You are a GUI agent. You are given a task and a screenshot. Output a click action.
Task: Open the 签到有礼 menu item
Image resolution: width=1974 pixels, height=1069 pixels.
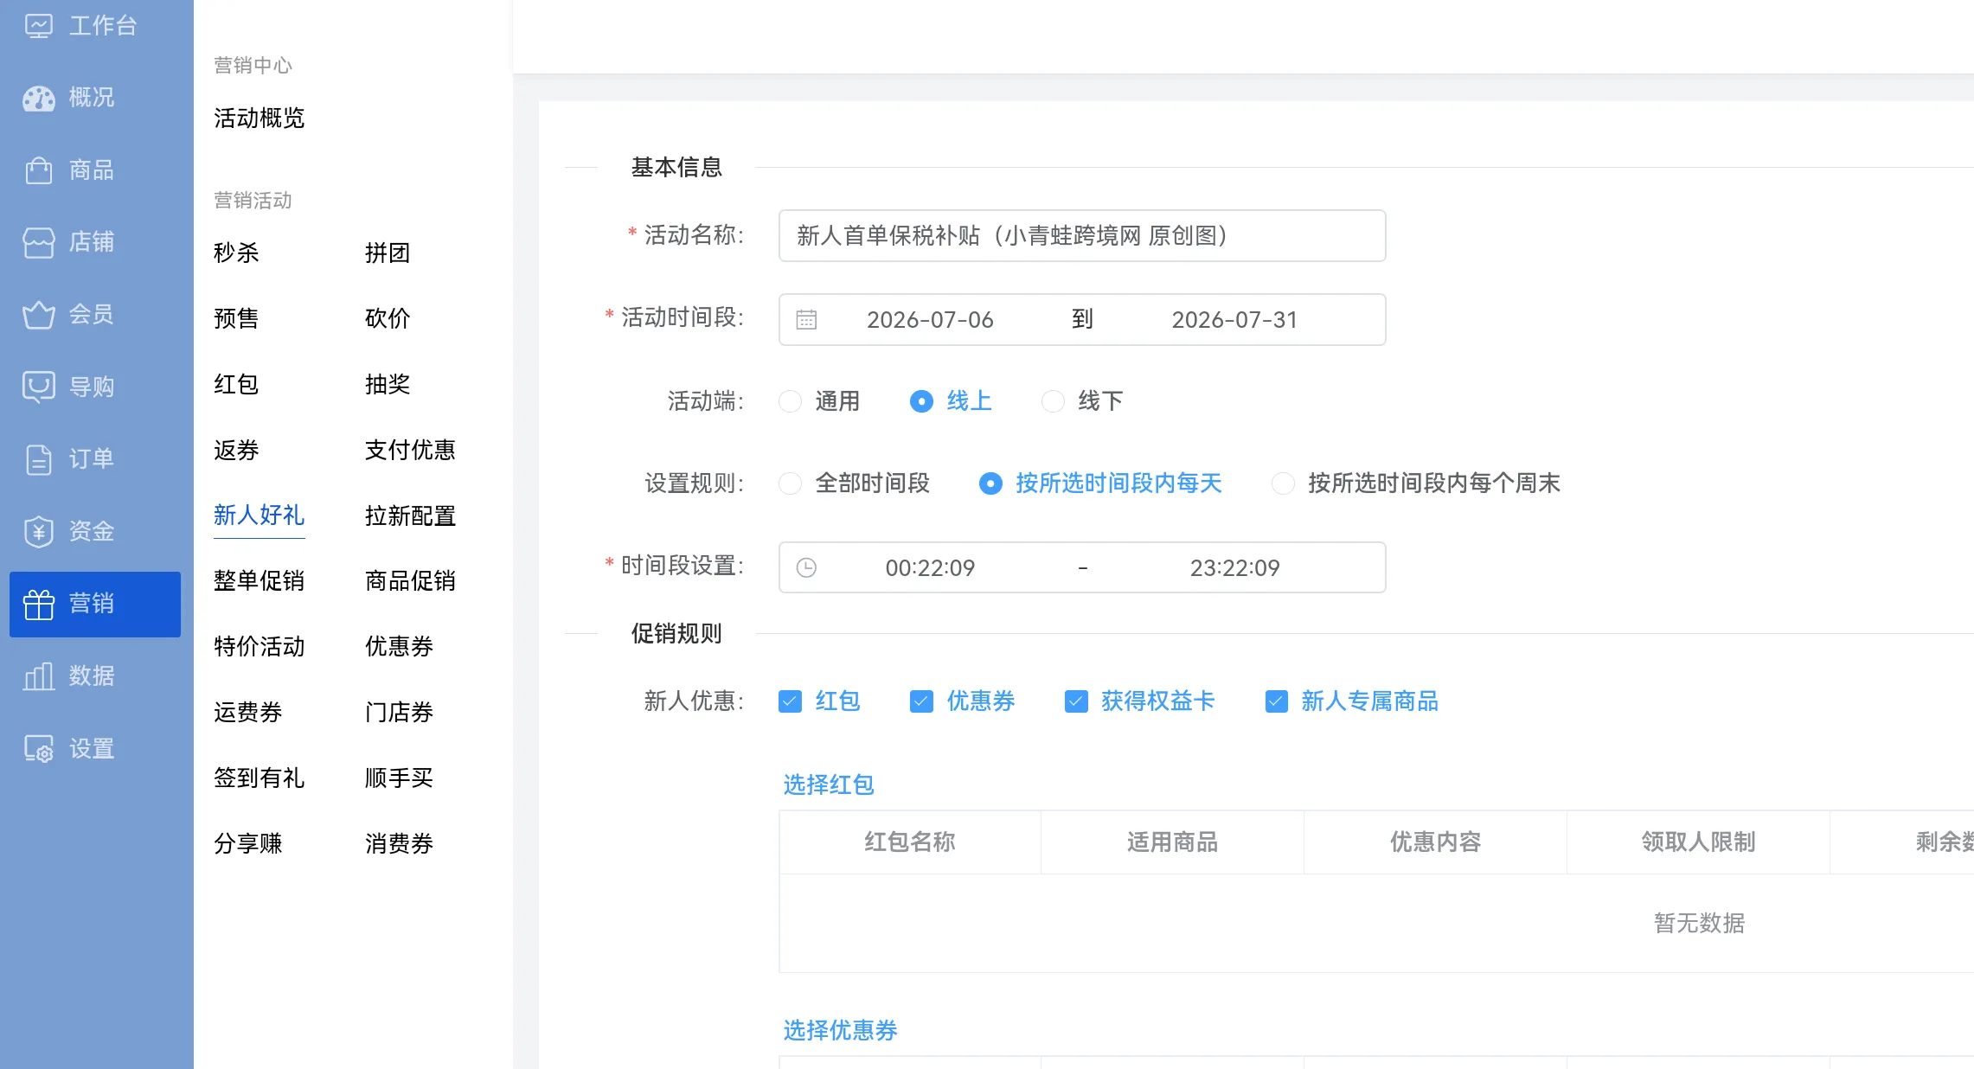point(259,778)
